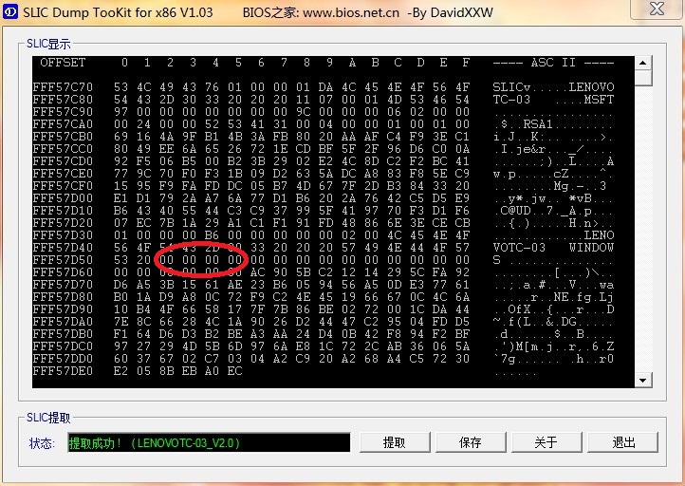Click the red-circled 00 bytes area
The image size is (685, 486).
[x=201, y=259]
